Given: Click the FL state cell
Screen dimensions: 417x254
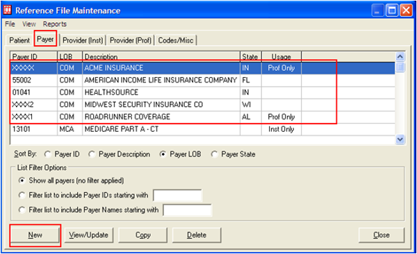Looking at the screenshot, I should point(251,81).
